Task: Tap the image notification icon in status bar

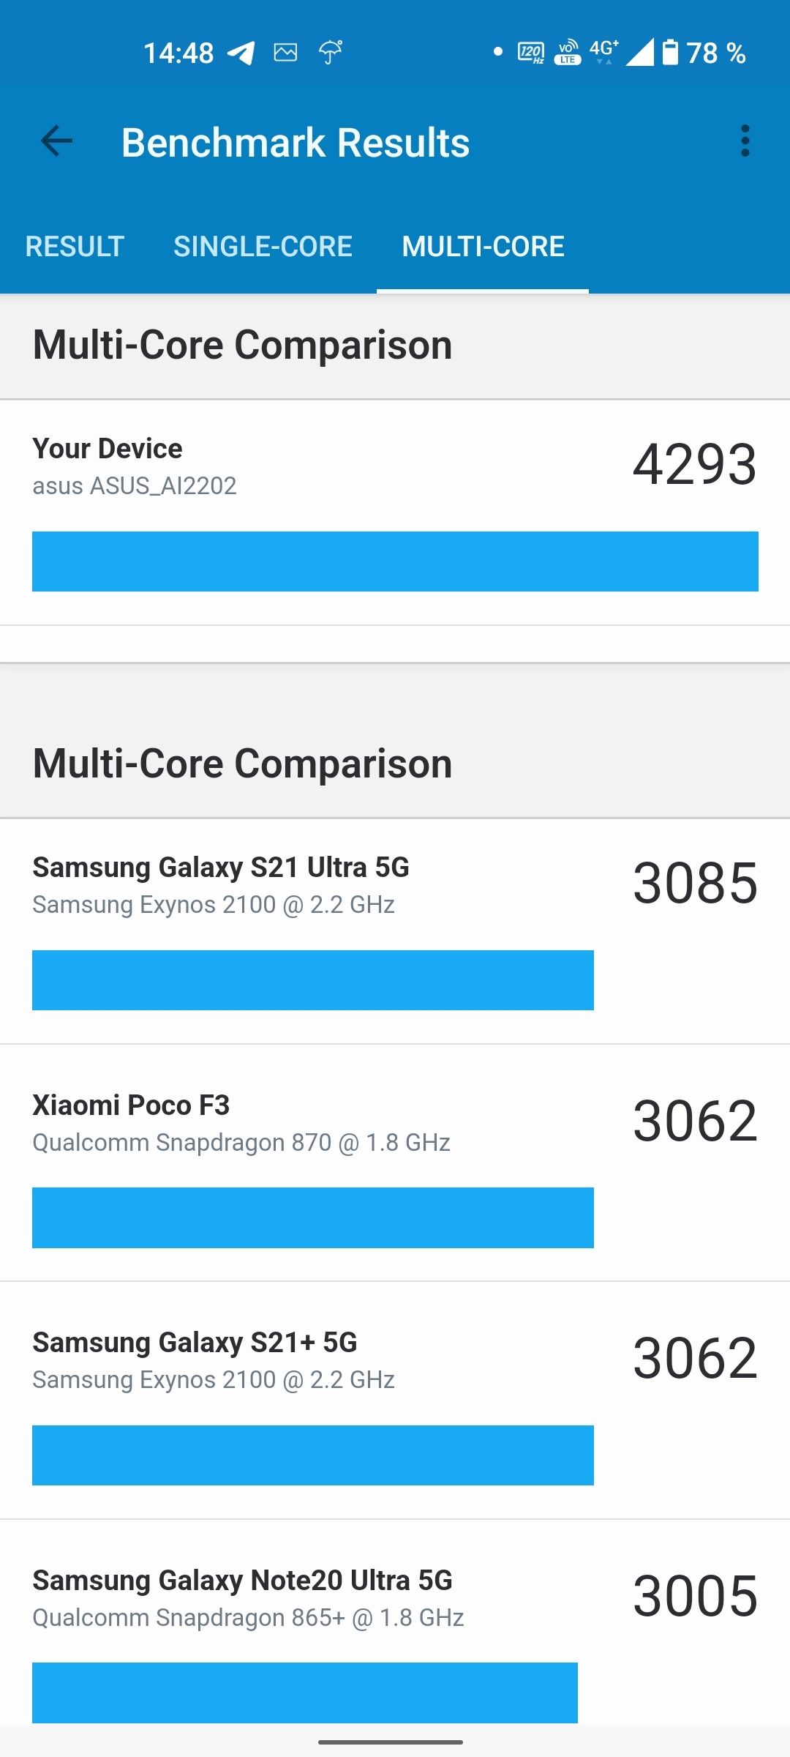Action: point(285,52)
